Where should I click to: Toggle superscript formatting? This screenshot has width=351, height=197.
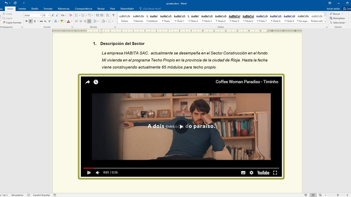pos(50,21)
